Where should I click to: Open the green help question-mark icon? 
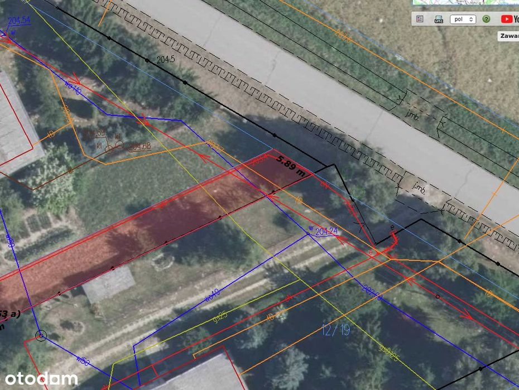[486, 19]
